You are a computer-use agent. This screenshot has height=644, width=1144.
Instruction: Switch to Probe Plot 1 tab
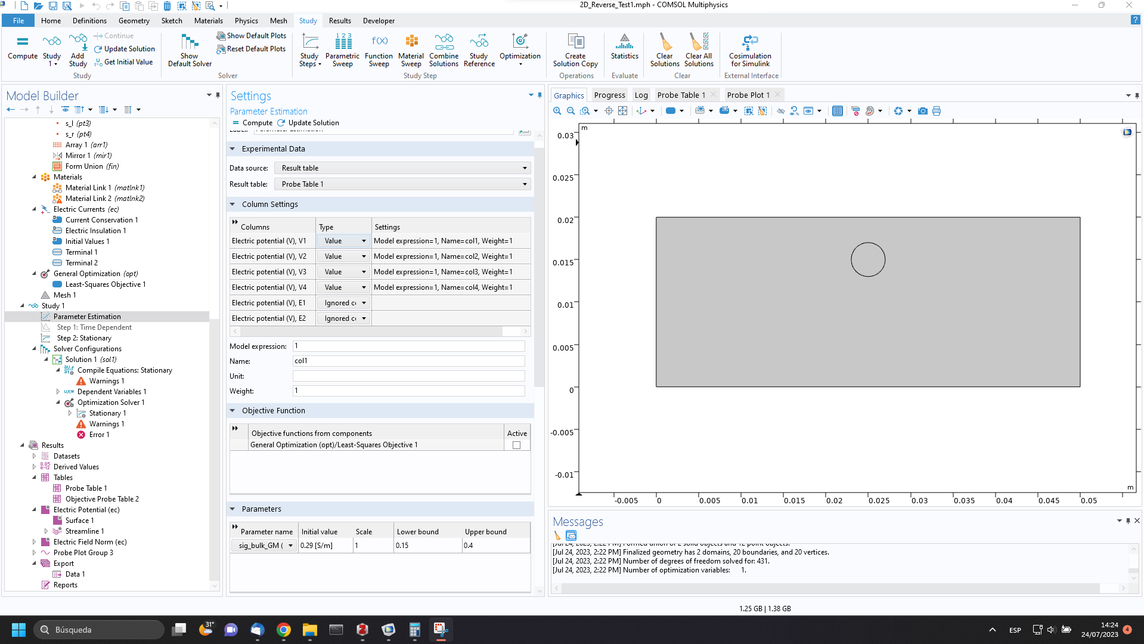pos(748,95)
